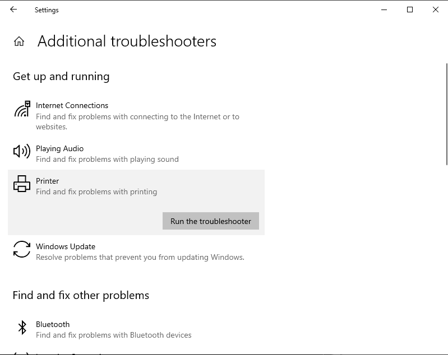Click the 'Find and fix problems with Bluetooth devices' text
Screen dimensions: 448x355
point(113,335)
